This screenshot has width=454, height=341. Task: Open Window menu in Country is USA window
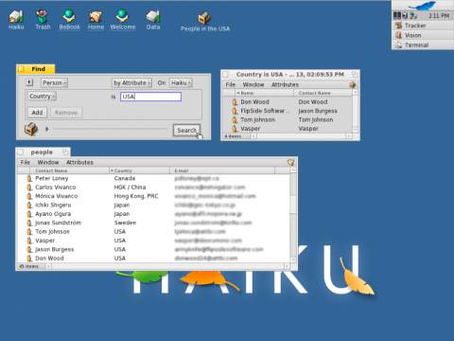(253, 84)
